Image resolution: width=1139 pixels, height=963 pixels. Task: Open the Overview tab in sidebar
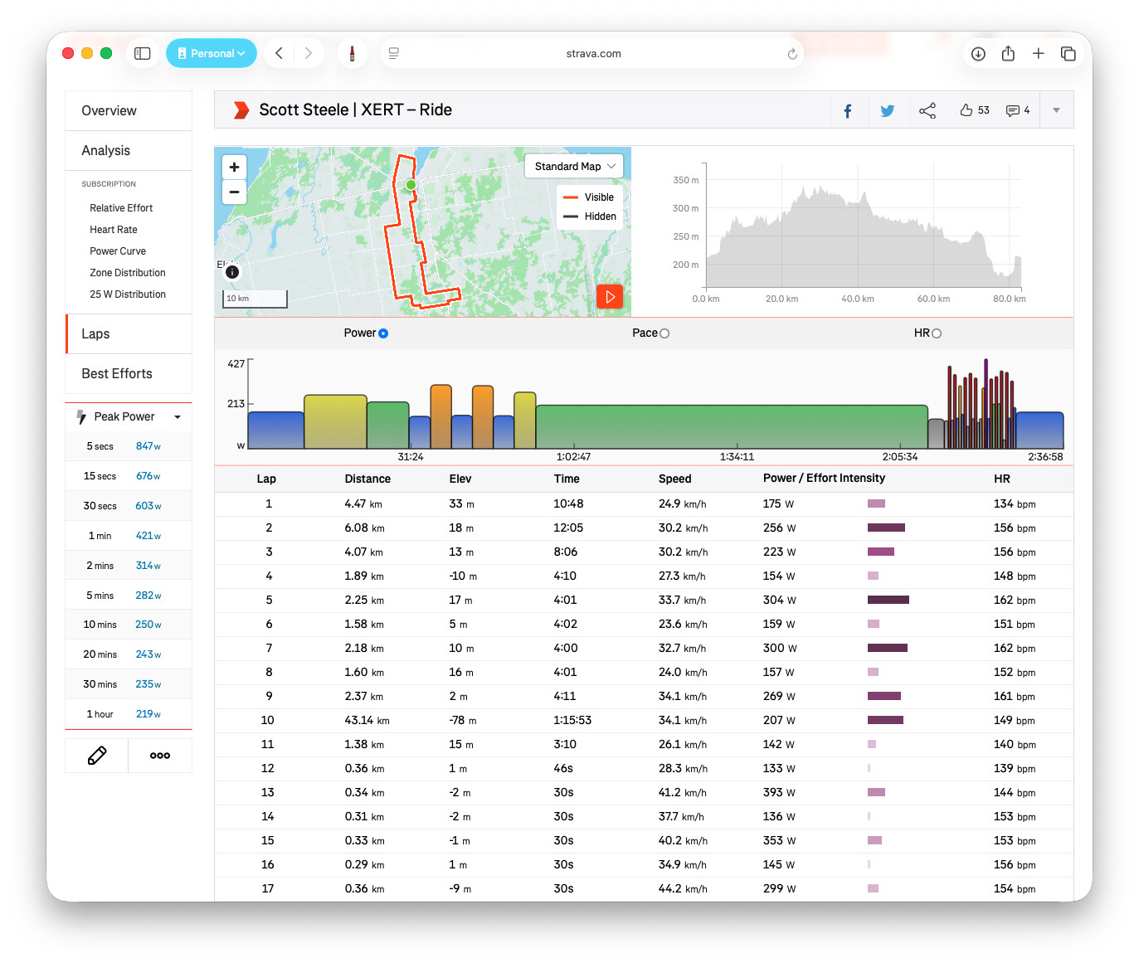click(109, 111)
